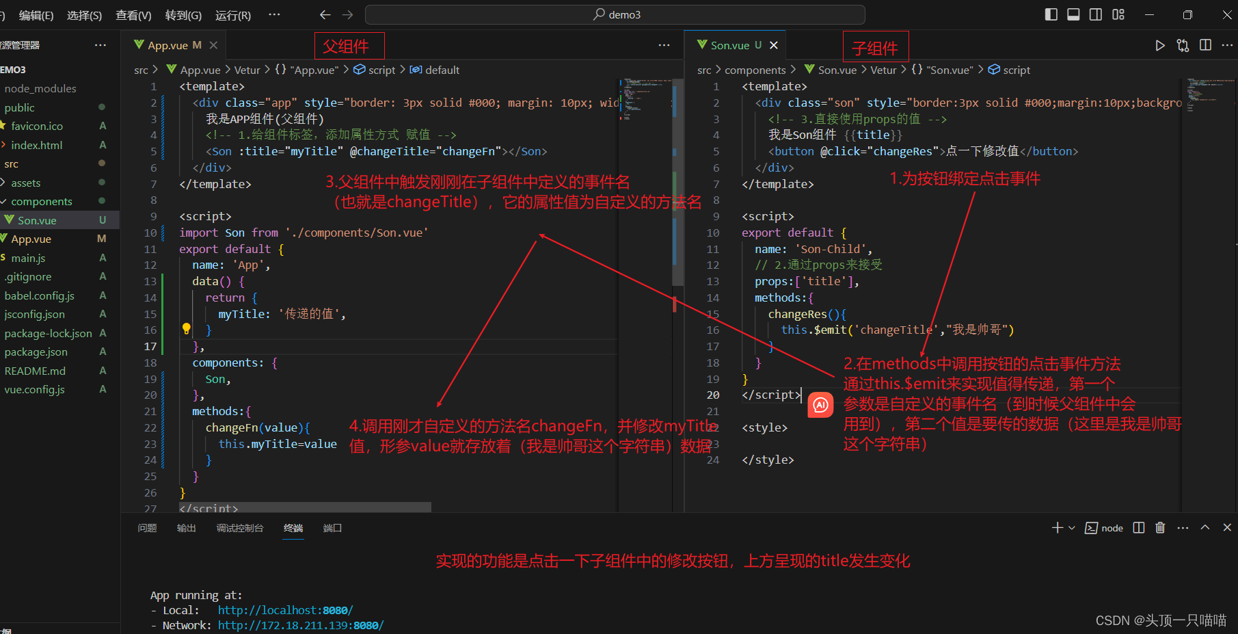Kill the terminal using the trash icon
Screen dimensions: 1238x634
1160,527
